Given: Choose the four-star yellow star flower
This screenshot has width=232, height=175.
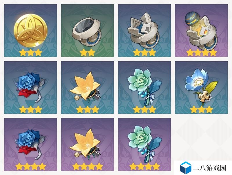Looking at the screenshot, I should click(x=88, y=145).
